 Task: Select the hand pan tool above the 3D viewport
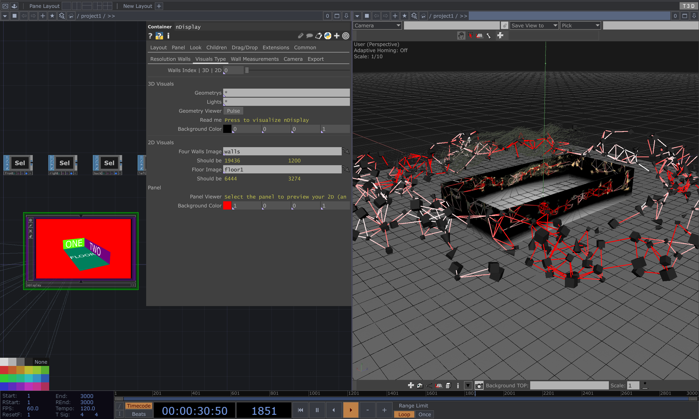(462, 35)
